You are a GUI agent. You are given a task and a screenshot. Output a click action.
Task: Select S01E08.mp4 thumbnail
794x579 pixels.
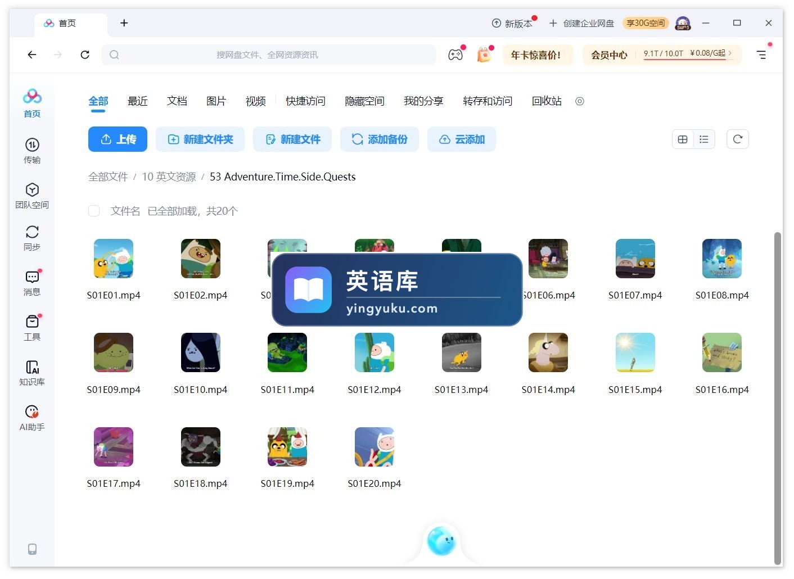click(722, 259)
